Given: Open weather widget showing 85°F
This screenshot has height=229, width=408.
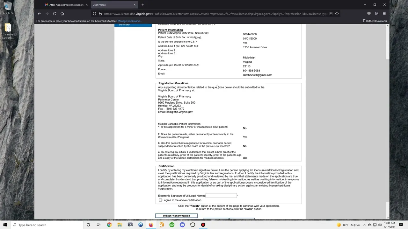Looking at the screenshot, I should pos(348,225).
